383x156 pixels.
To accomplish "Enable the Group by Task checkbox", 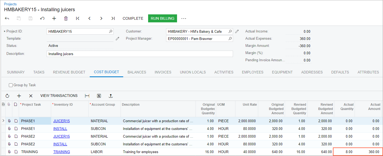I will point(11,85).
